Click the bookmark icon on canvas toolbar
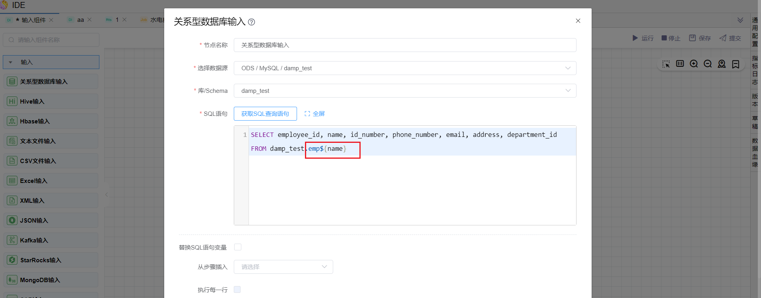Viewport: 761px width, 298px height. pyautogui.click(x=736, y=64)
